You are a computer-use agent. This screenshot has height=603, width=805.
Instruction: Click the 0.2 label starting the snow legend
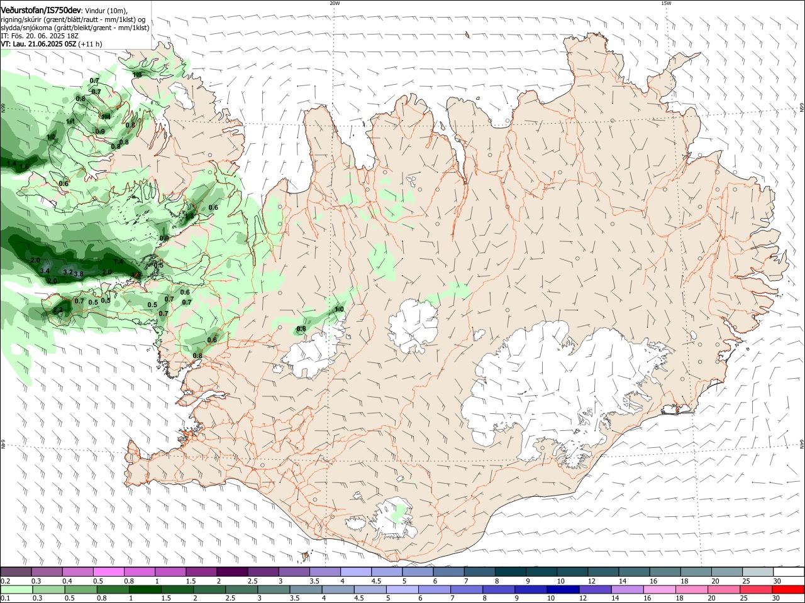click(5, 581)
